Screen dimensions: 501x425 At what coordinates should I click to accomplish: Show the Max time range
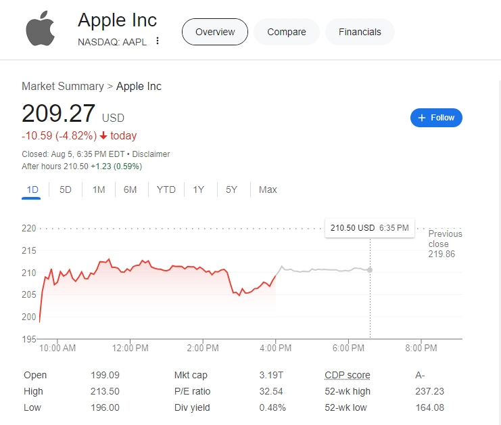[x=268, y=190]
